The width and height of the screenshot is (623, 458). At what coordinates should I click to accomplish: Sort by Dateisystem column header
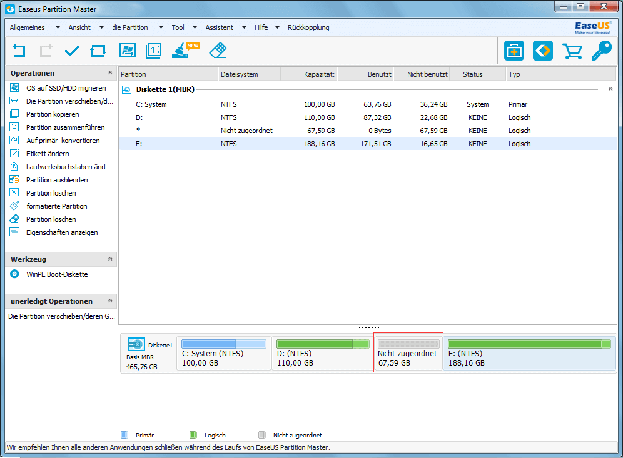coord(250,74)
